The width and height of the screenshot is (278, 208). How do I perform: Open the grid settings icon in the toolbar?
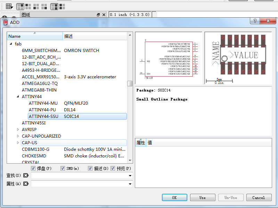click(9, 7)
